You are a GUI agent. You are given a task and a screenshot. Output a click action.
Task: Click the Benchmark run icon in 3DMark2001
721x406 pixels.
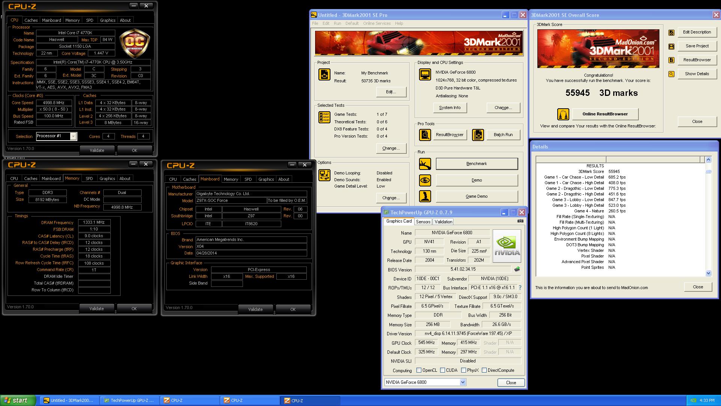425,164
